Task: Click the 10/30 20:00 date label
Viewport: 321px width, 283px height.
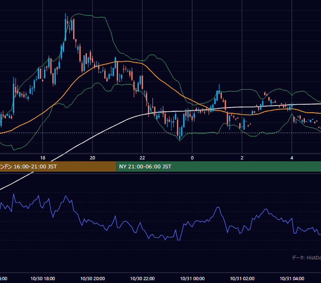Action: 93,278
